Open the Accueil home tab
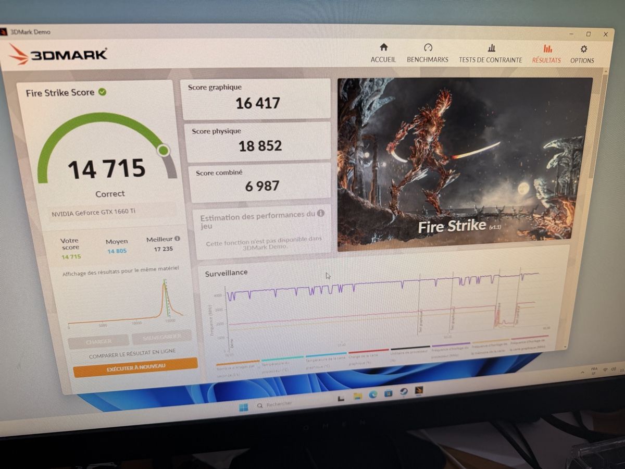This screenshot has height=469, width=625. (383, 54)
